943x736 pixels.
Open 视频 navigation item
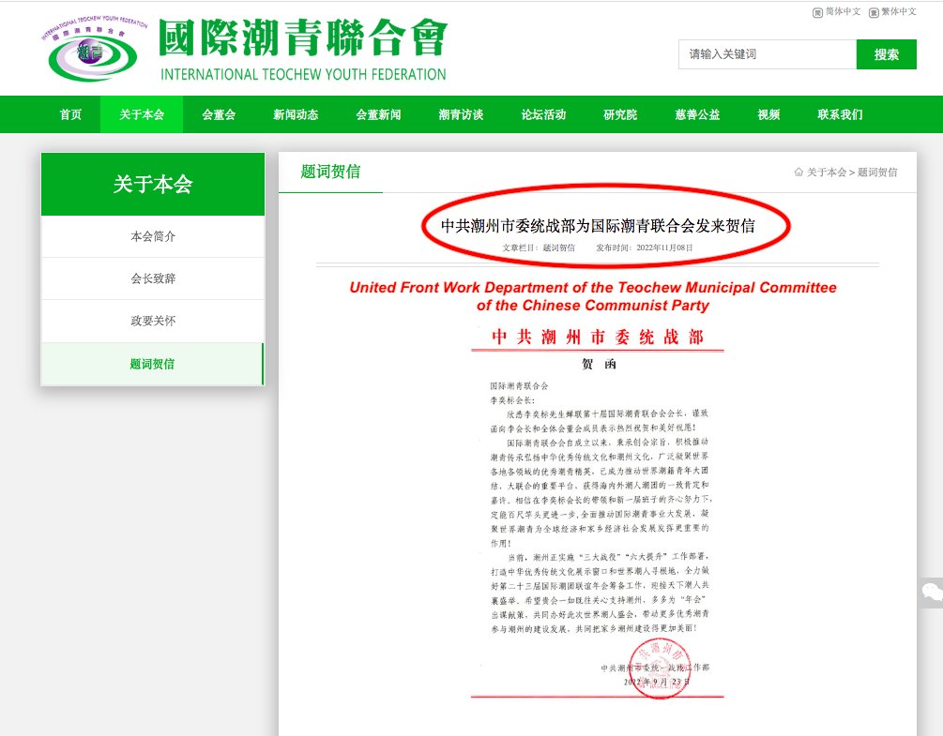click(768, 114)
